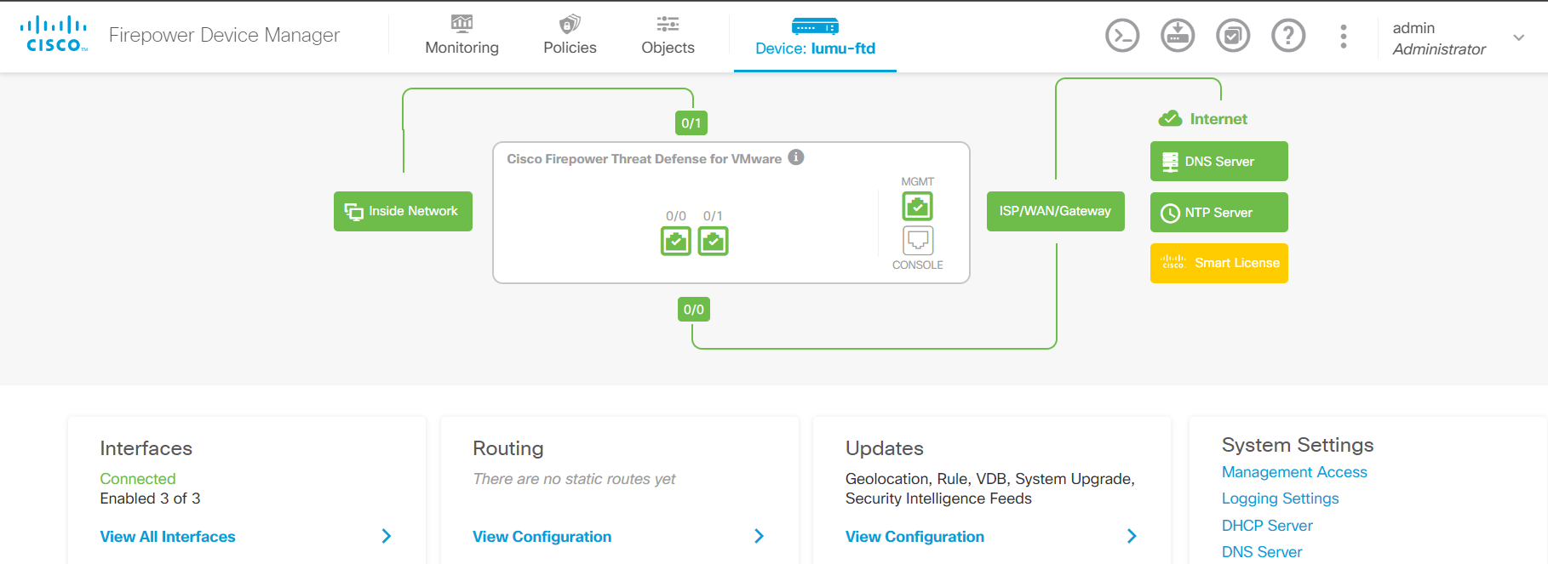
Task: Expand Routing card with chevron arrow
Action: coord(759,536)
